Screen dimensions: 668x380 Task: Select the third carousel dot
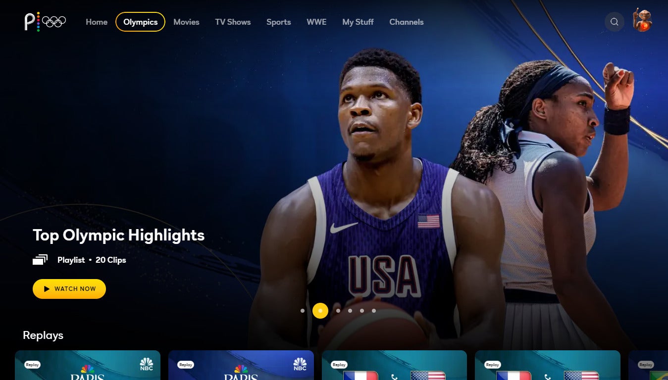point(338,311)
